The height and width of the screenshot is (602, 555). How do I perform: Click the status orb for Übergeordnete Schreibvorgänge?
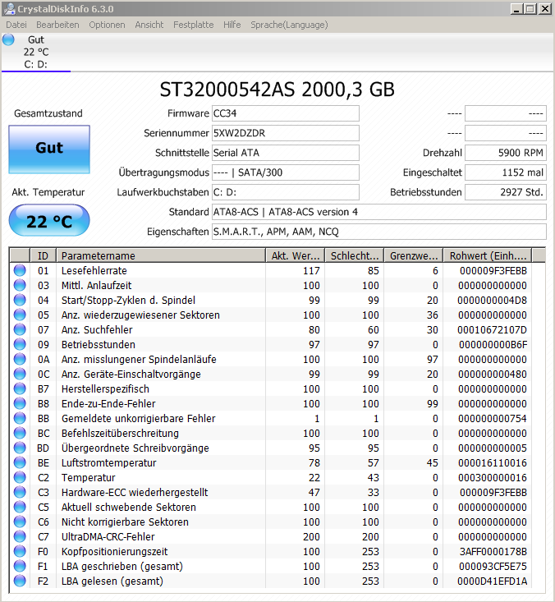point(20,448)
